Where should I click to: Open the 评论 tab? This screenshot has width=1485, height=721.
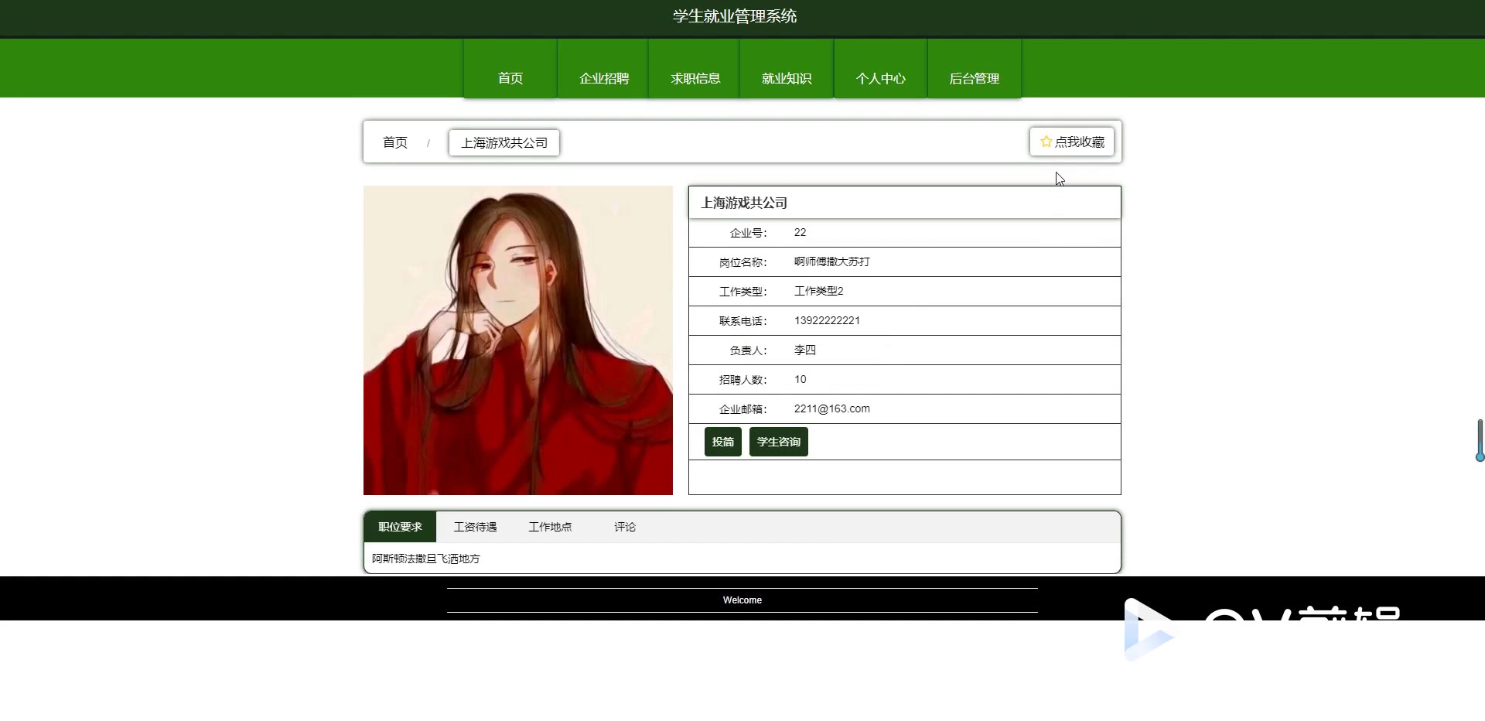click(x=625, y=527)
